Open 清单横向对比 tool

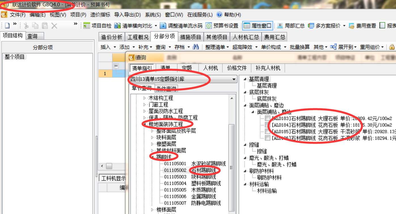coord(134,26)
